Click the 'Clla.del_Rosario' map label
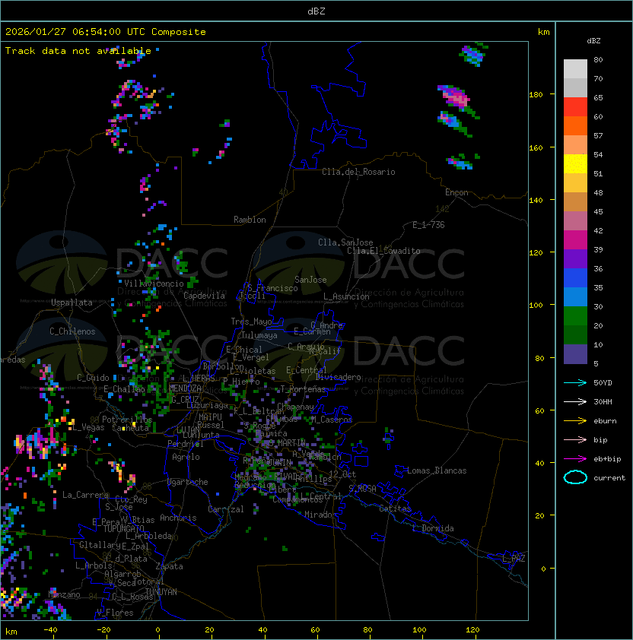 click(358, 172)
